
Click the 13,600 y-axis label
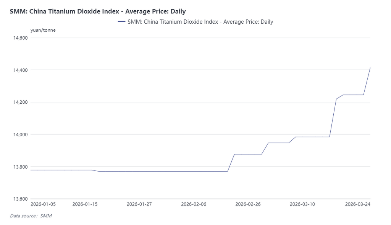pos(21,199)
